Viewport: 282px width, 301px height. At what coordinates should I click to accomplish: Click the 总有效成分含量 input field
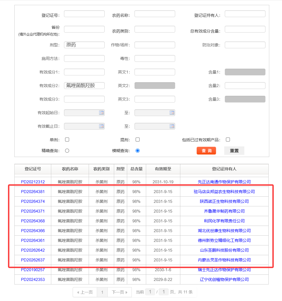pos(245,29)
